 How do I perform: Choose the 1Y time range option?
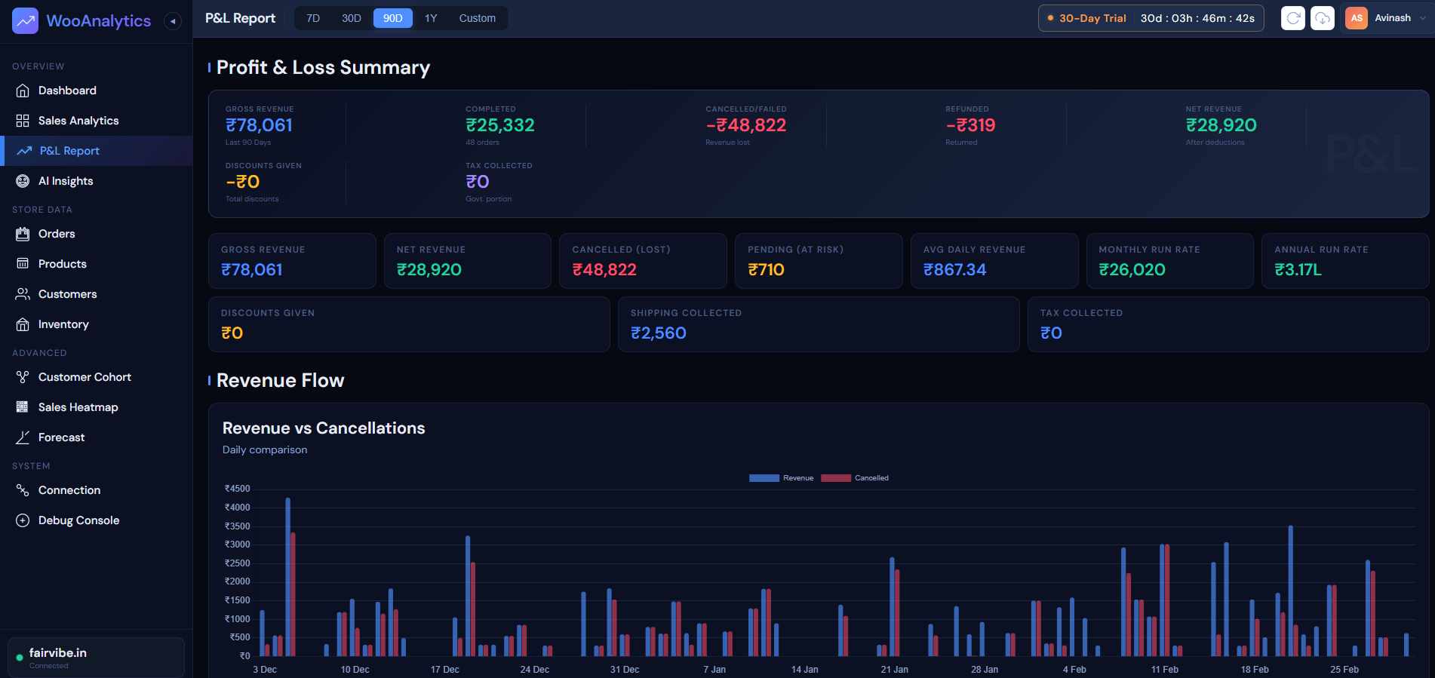[x=431, y=18]
